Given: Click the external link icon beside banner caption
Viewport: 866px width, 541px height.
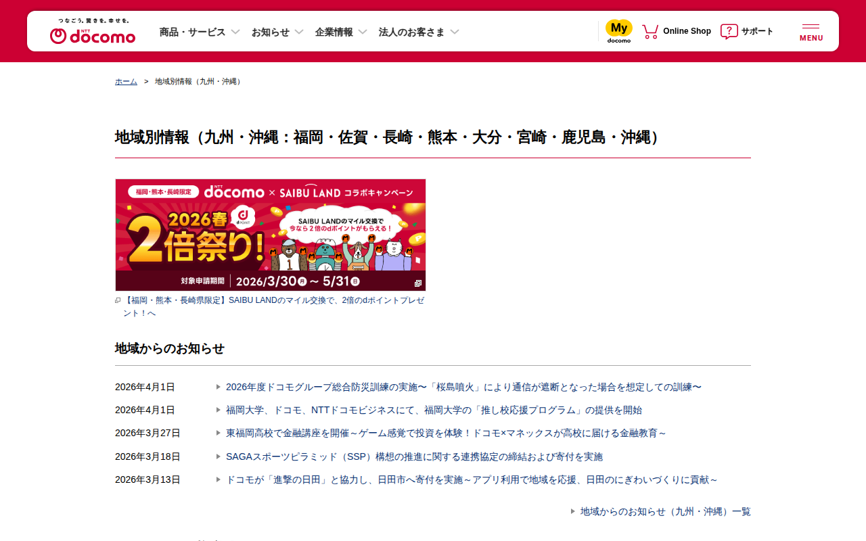Looking at the screenshot, I should [118, 300].
